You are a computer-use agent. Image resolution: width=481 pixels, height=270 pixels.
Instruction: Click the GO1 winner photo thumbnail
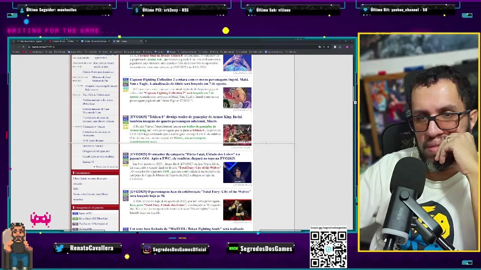(x=237, y=172)
